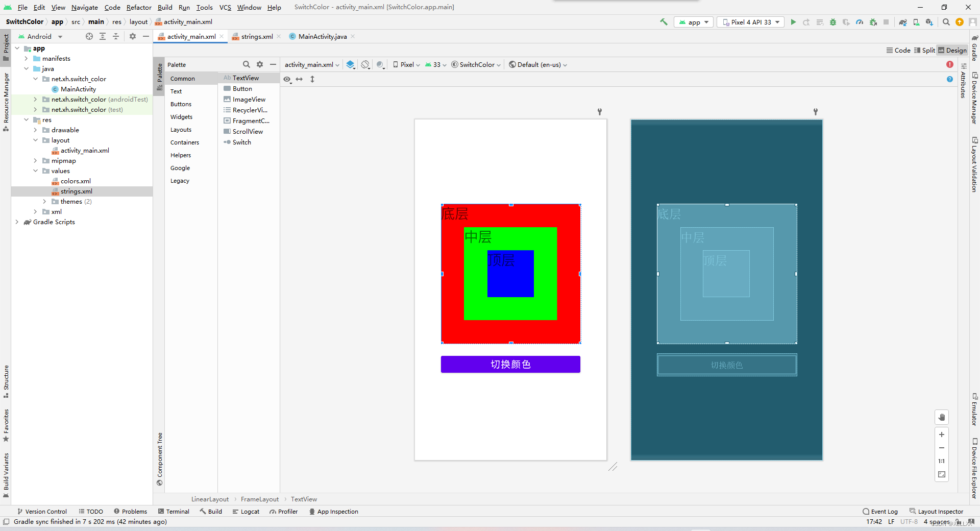Open the Logcat tool tab
980x531 pixels.
246,512
